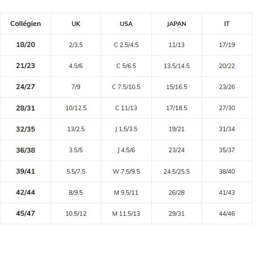Screen dimensions: 277x256
Task: Select the UK column header
Action: pos(76,24)
